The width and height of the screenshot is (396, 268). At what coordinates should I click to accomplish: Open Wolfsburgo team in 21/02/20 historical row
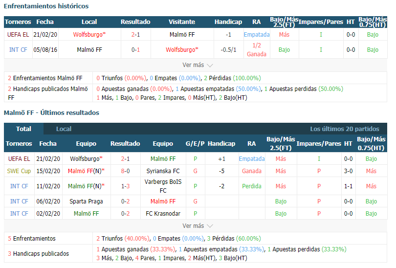tap(89, 35)
